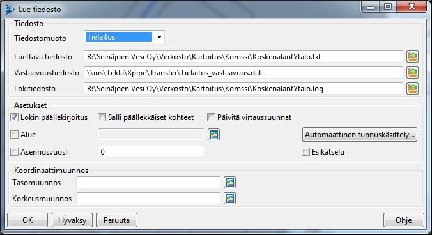The image size is (432, 235).
Task: Minimize the Lue tiedosto window
Action: (x=371, y=7)
